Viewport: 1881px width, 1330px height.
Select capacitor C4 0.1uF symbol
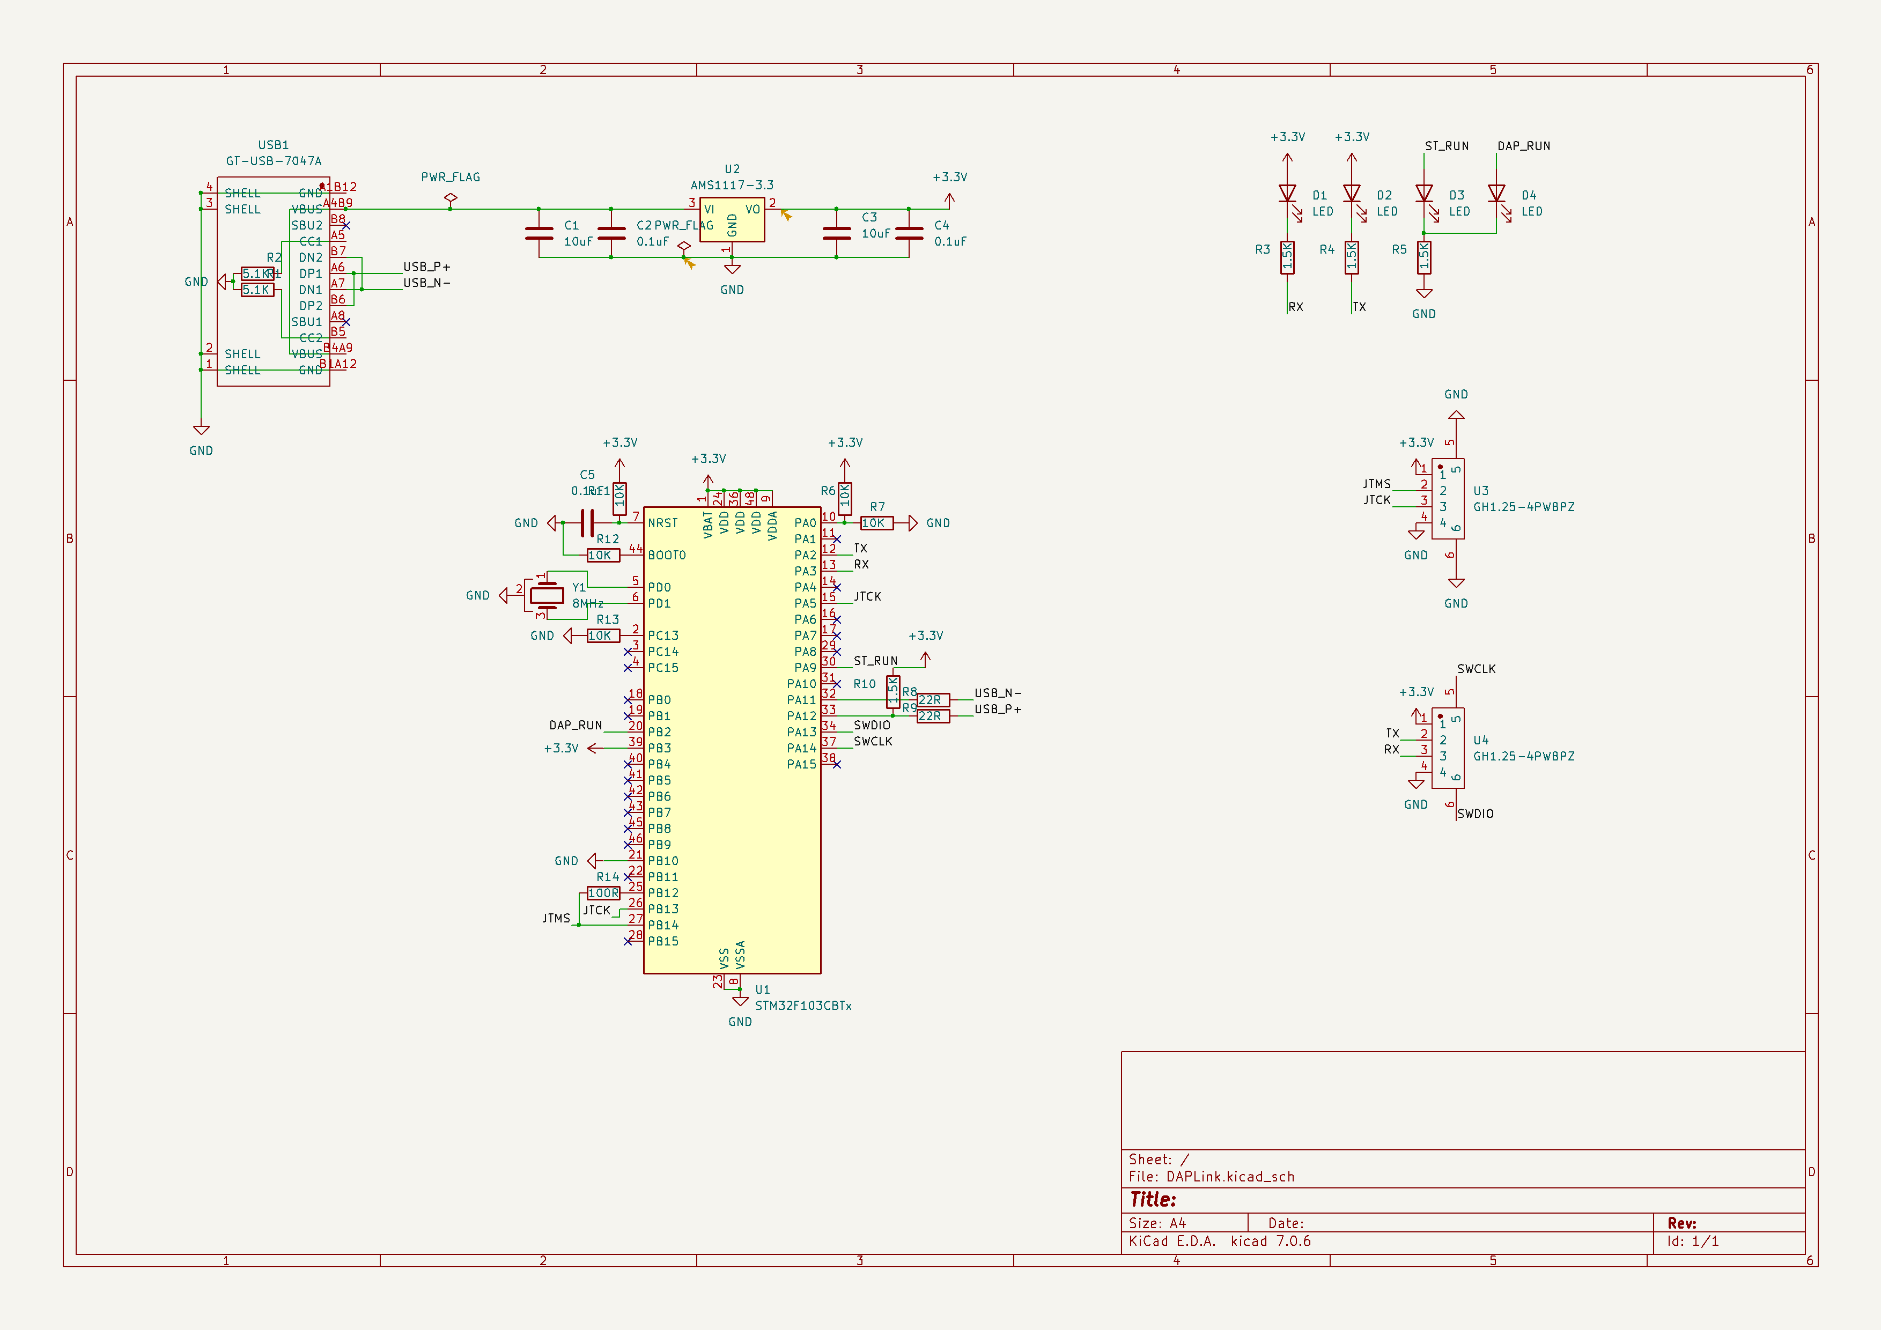coord(909,233)
